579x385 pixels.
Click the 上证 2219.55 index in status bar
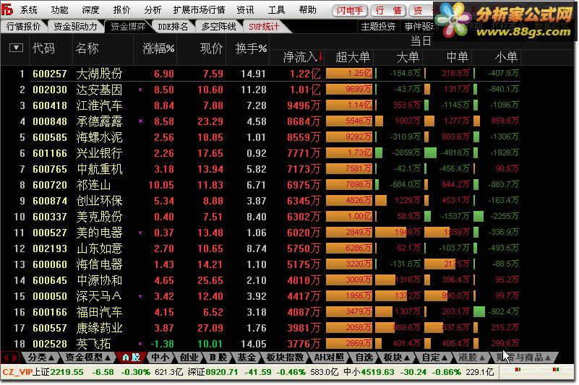pyautogui.click(x=58, y=372)
